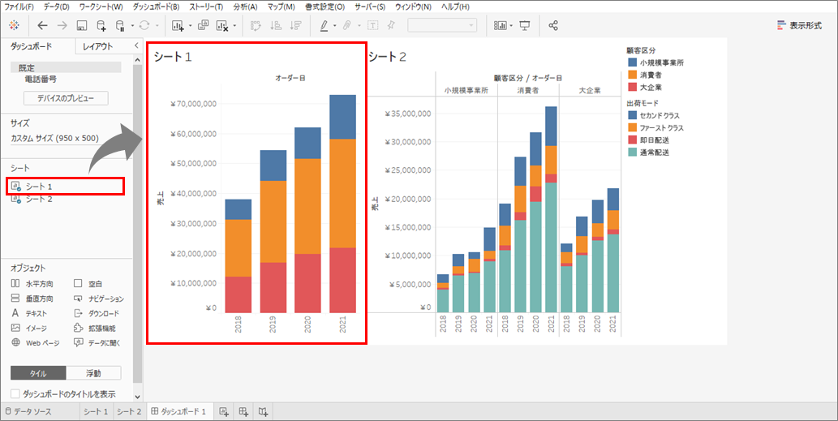
Task: Click the sort descending icon
Action: tap(295, 25)
